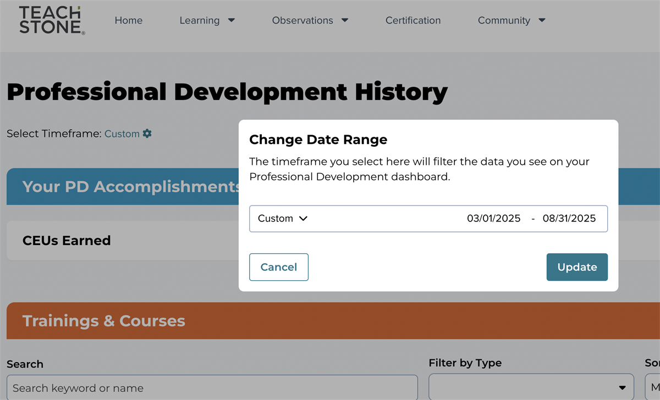Click the Cancel button

[x=279, y=267]
